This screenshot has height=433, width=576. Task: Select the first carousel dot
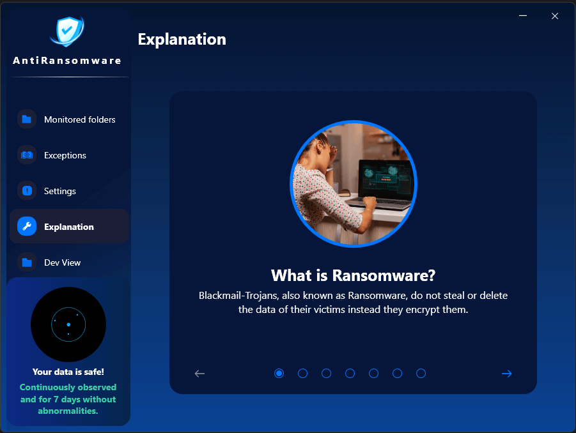[x=279, y=373]
